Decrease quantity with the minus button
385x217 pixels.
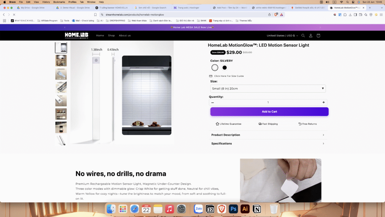tap(213, 102)
